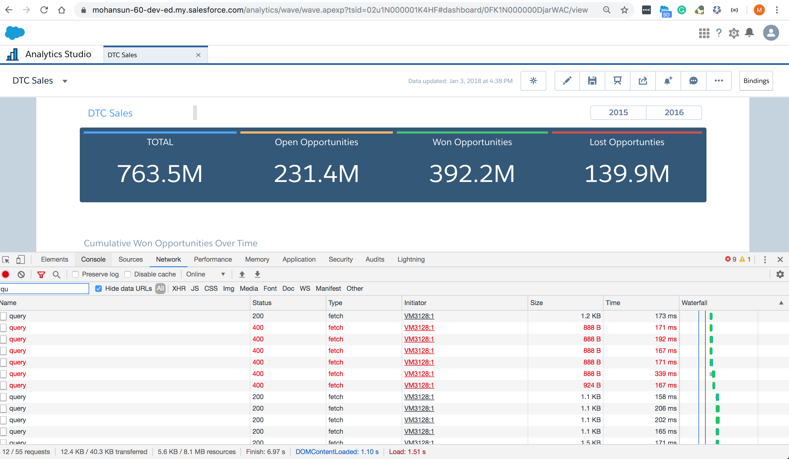Click the dashboard sparkle star button
Screen dimensions: 789x459
(x=533, y=81)
